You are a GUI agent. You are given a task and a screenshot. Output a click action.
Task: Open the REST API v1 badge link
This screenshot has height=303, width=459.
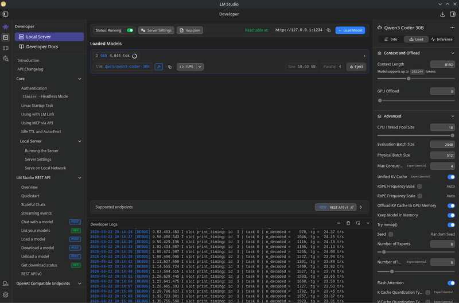(x=336, y=207)
